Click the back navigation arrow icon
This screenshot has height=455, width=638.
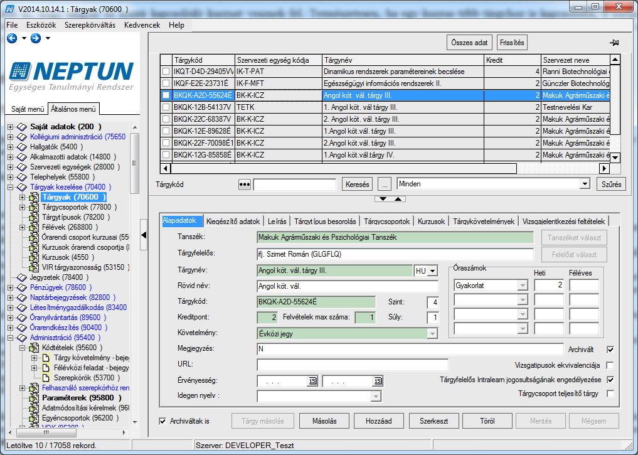pos(12,38)
